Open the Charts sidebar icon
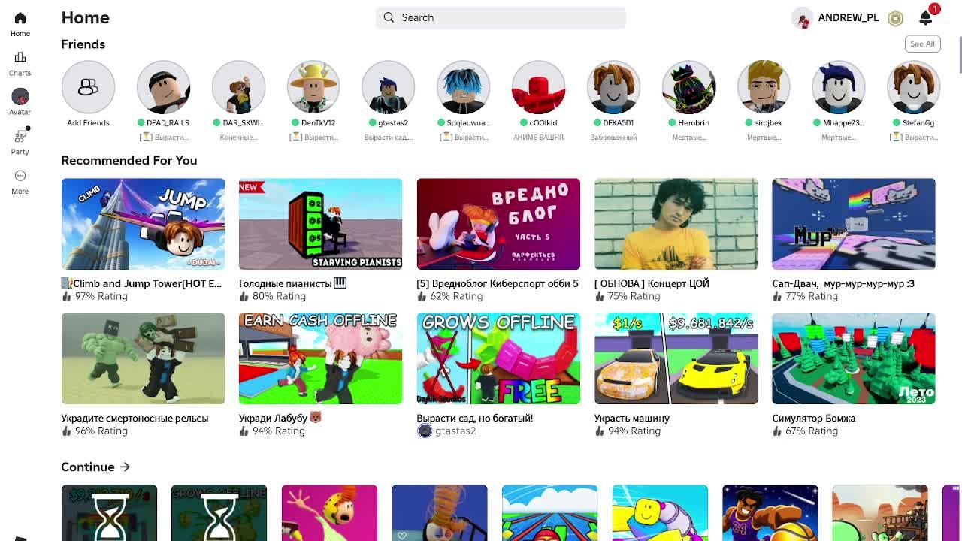Screen dimensions: 962x541 click(20, 57)
